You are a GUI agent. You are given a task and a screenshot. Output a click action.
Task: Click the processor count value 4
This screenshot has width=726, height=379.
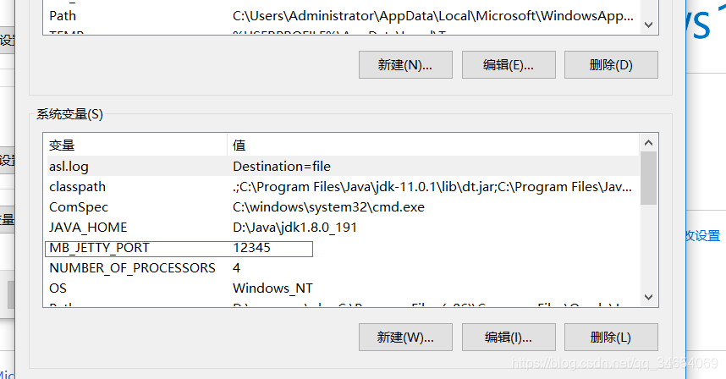click(x=237, y=268)
